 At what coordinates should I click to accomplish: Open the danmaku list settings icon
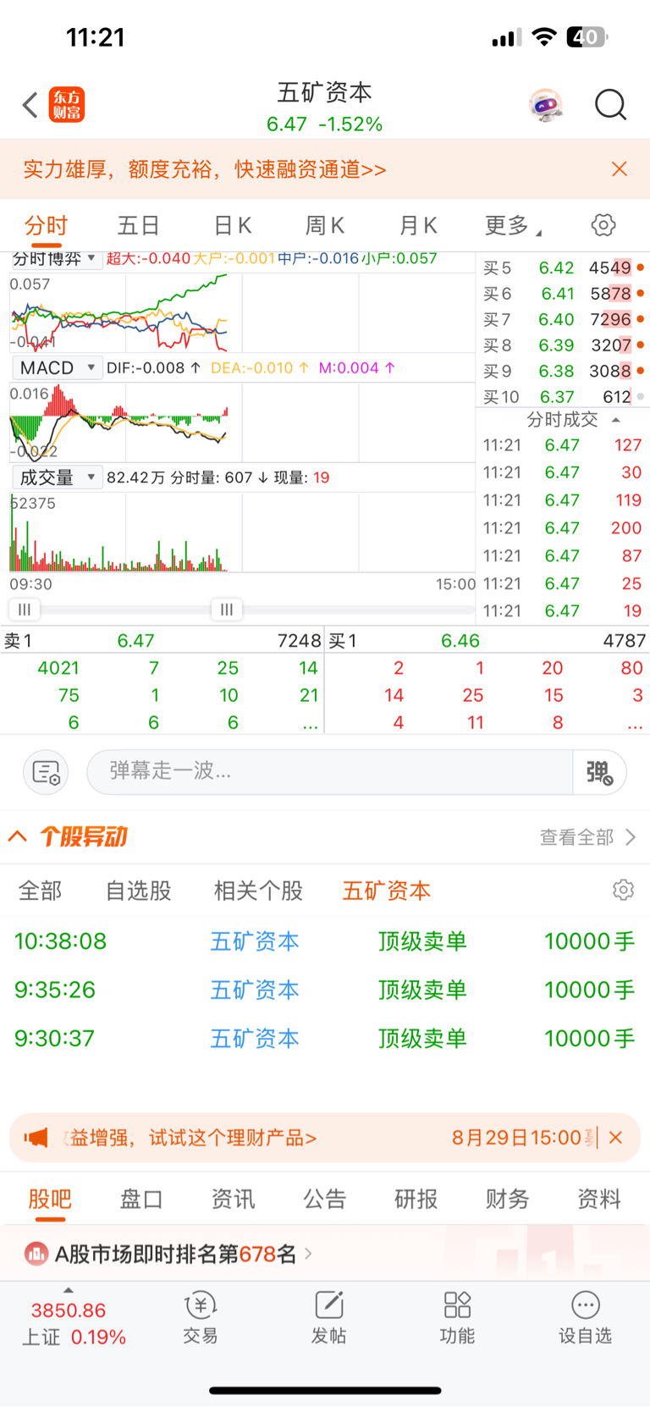click(46, 772)
